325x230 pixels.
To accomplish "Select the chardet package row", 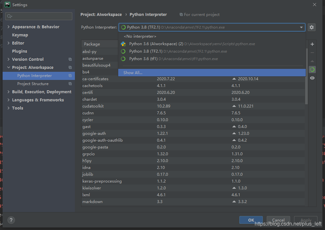I will coord(193,99).
